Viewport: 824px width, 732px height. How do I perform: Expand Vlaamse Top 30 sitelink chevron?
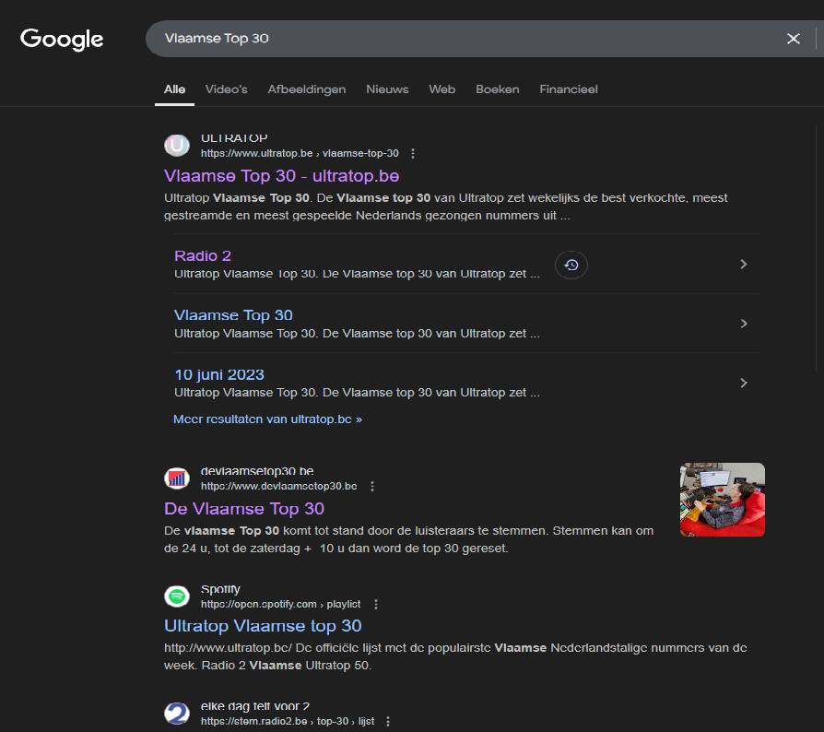[x=743, y=324]
